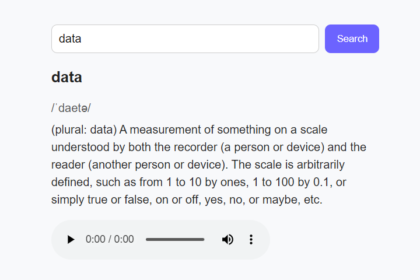Play the pronunciation audio

[71, 239]
